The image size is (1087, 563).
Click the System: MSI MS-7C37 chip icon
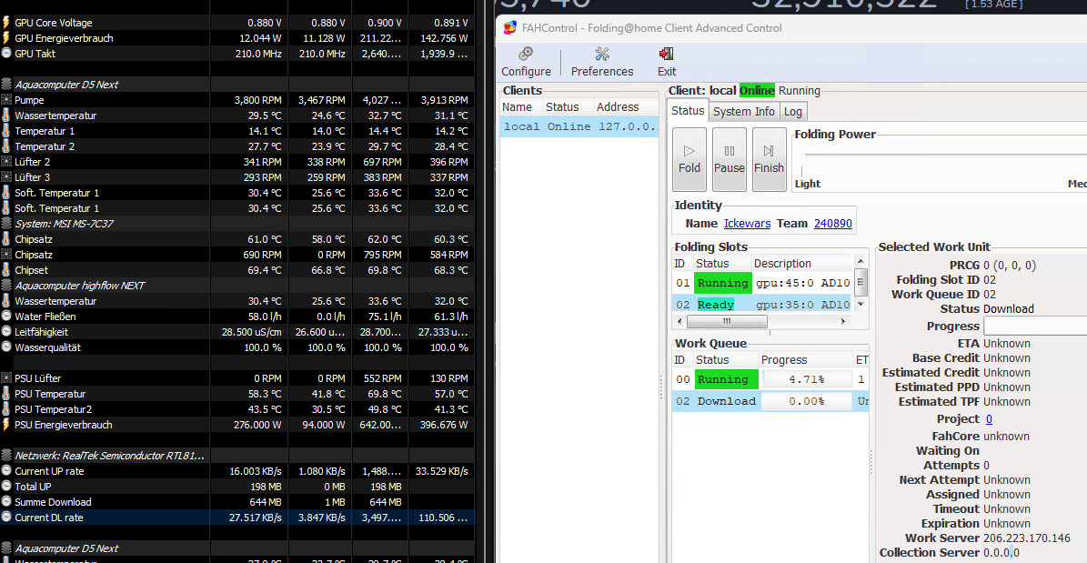click(7, 223)
